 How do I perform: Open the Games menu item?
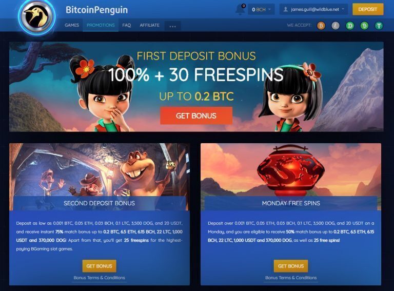click(x=72, y=25)
